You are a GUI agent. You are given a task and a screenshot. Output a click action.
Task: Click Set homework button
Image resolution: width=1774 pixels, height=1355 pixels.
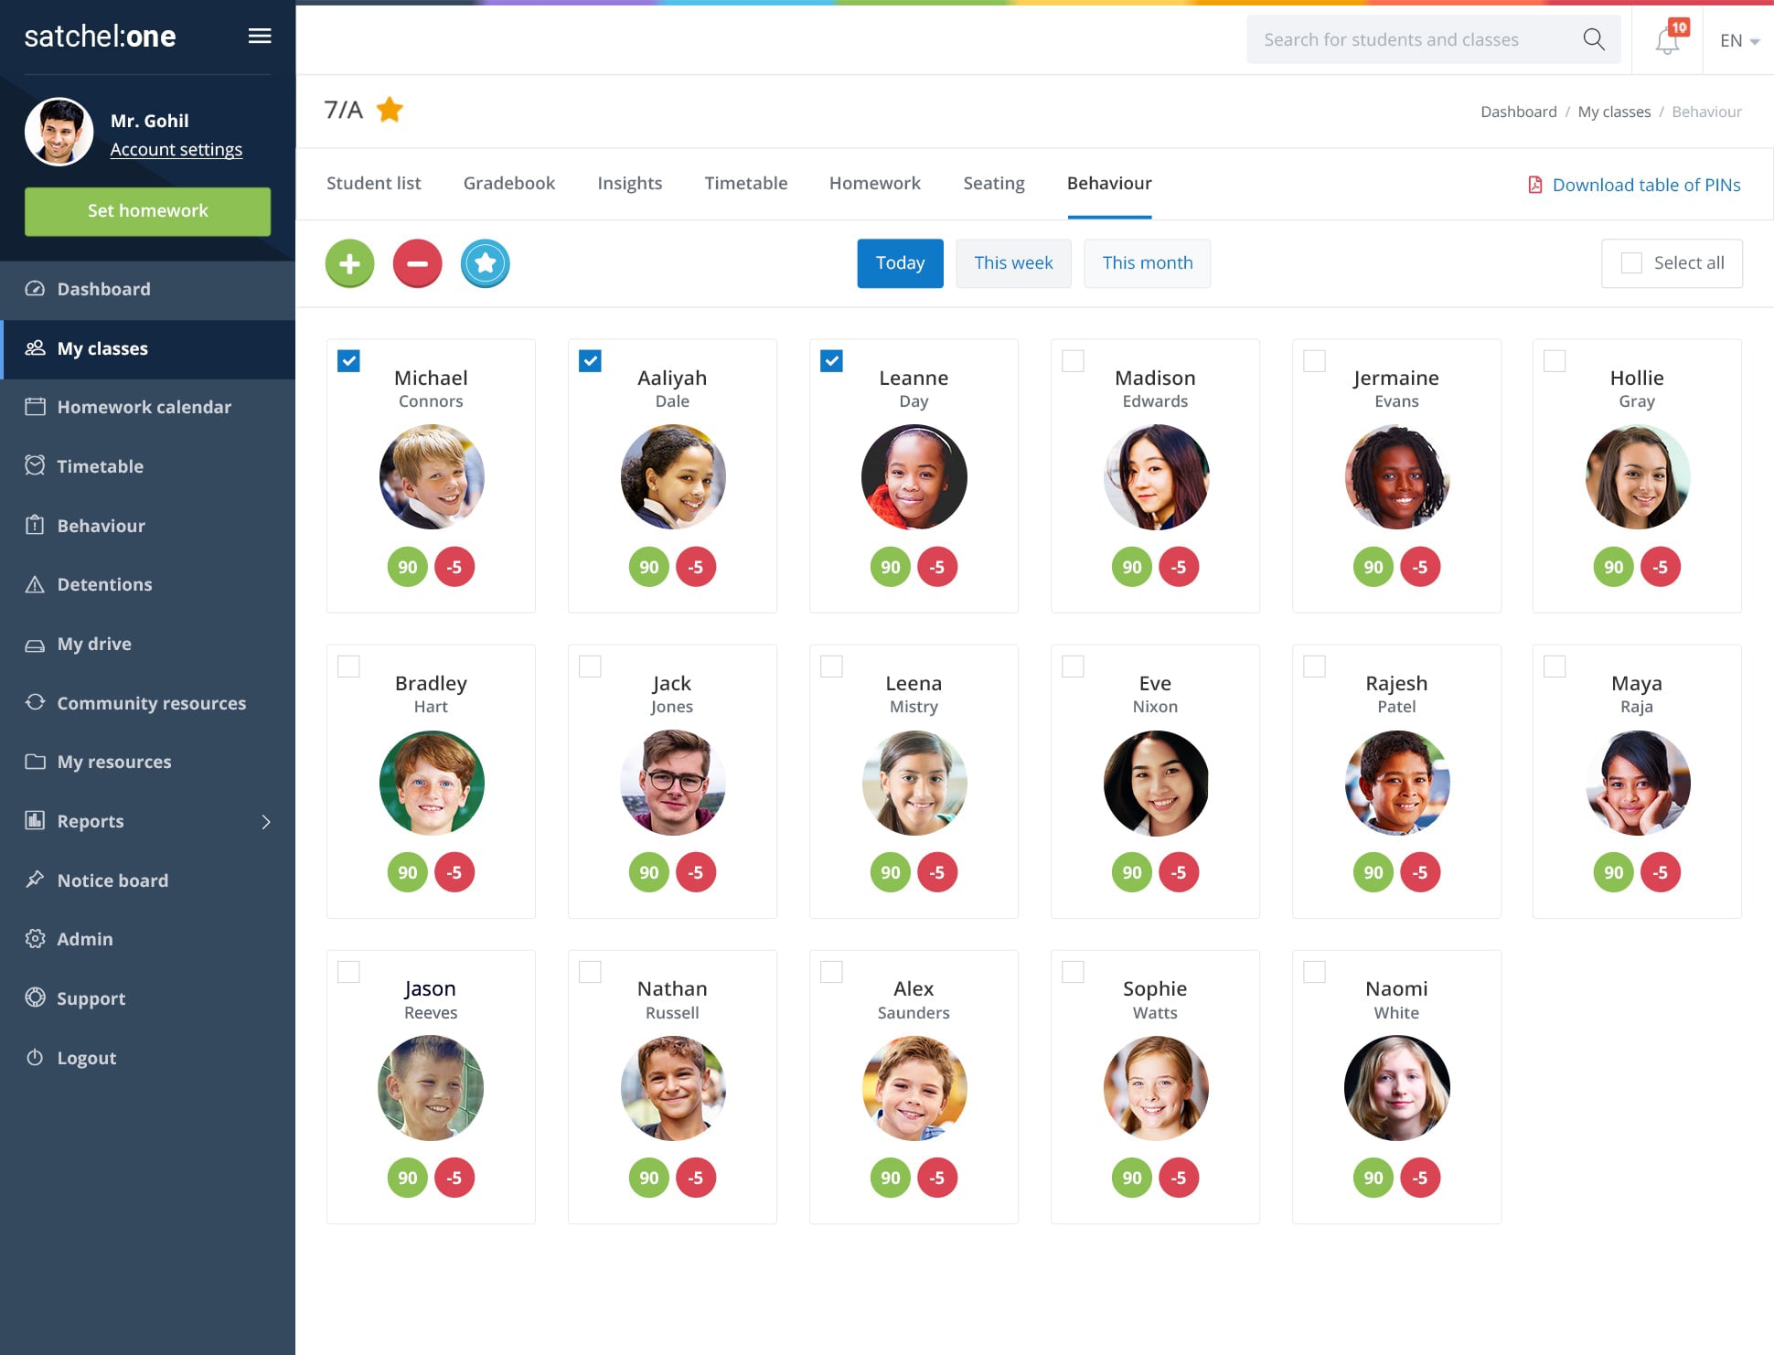pyautogui.click(x=146, y=210)
